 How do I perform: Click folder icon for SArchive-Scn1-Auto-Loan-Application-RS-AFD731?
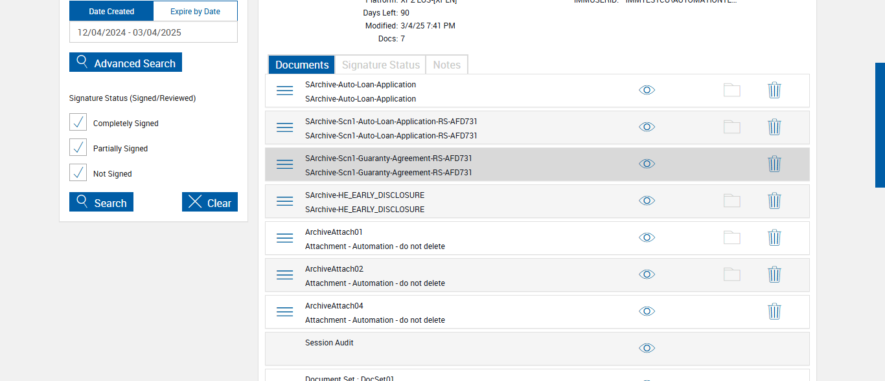[732, 127]
